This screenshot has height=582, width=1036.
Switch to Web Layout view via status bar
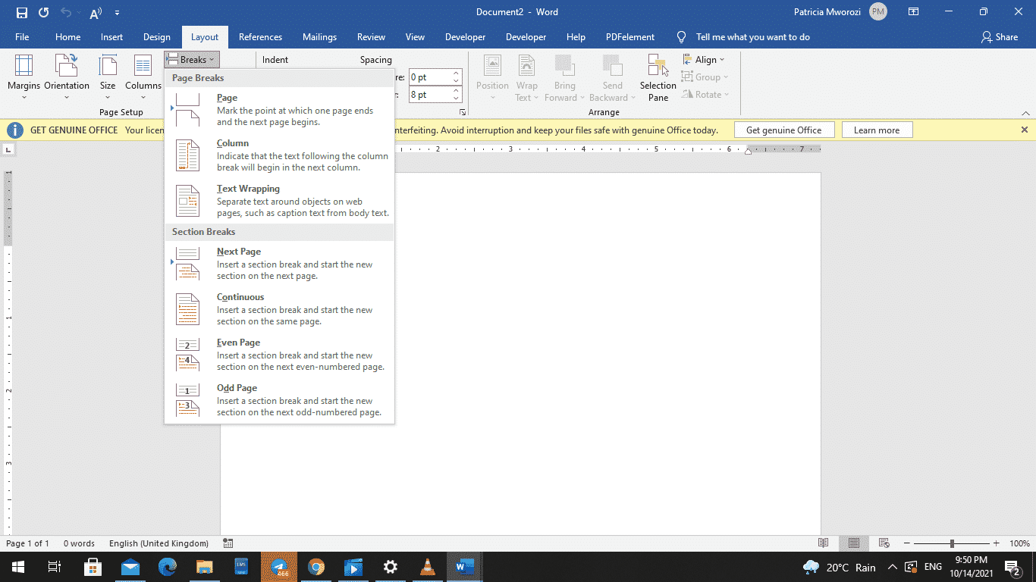coord(883,543)
